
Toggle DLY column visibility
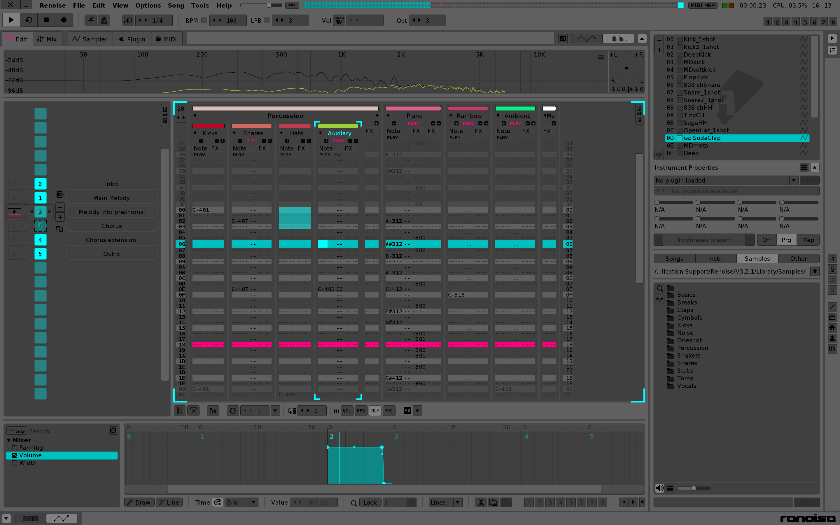375,411
